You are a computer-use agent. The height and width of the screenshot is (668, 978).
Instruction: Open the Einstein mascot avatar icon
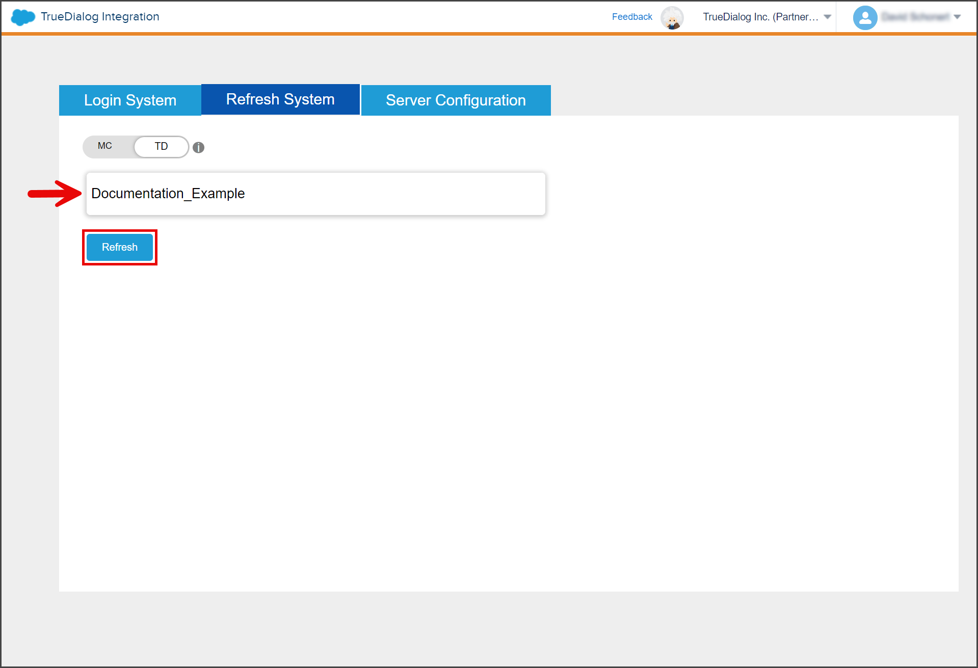click(x=672, y=18)
